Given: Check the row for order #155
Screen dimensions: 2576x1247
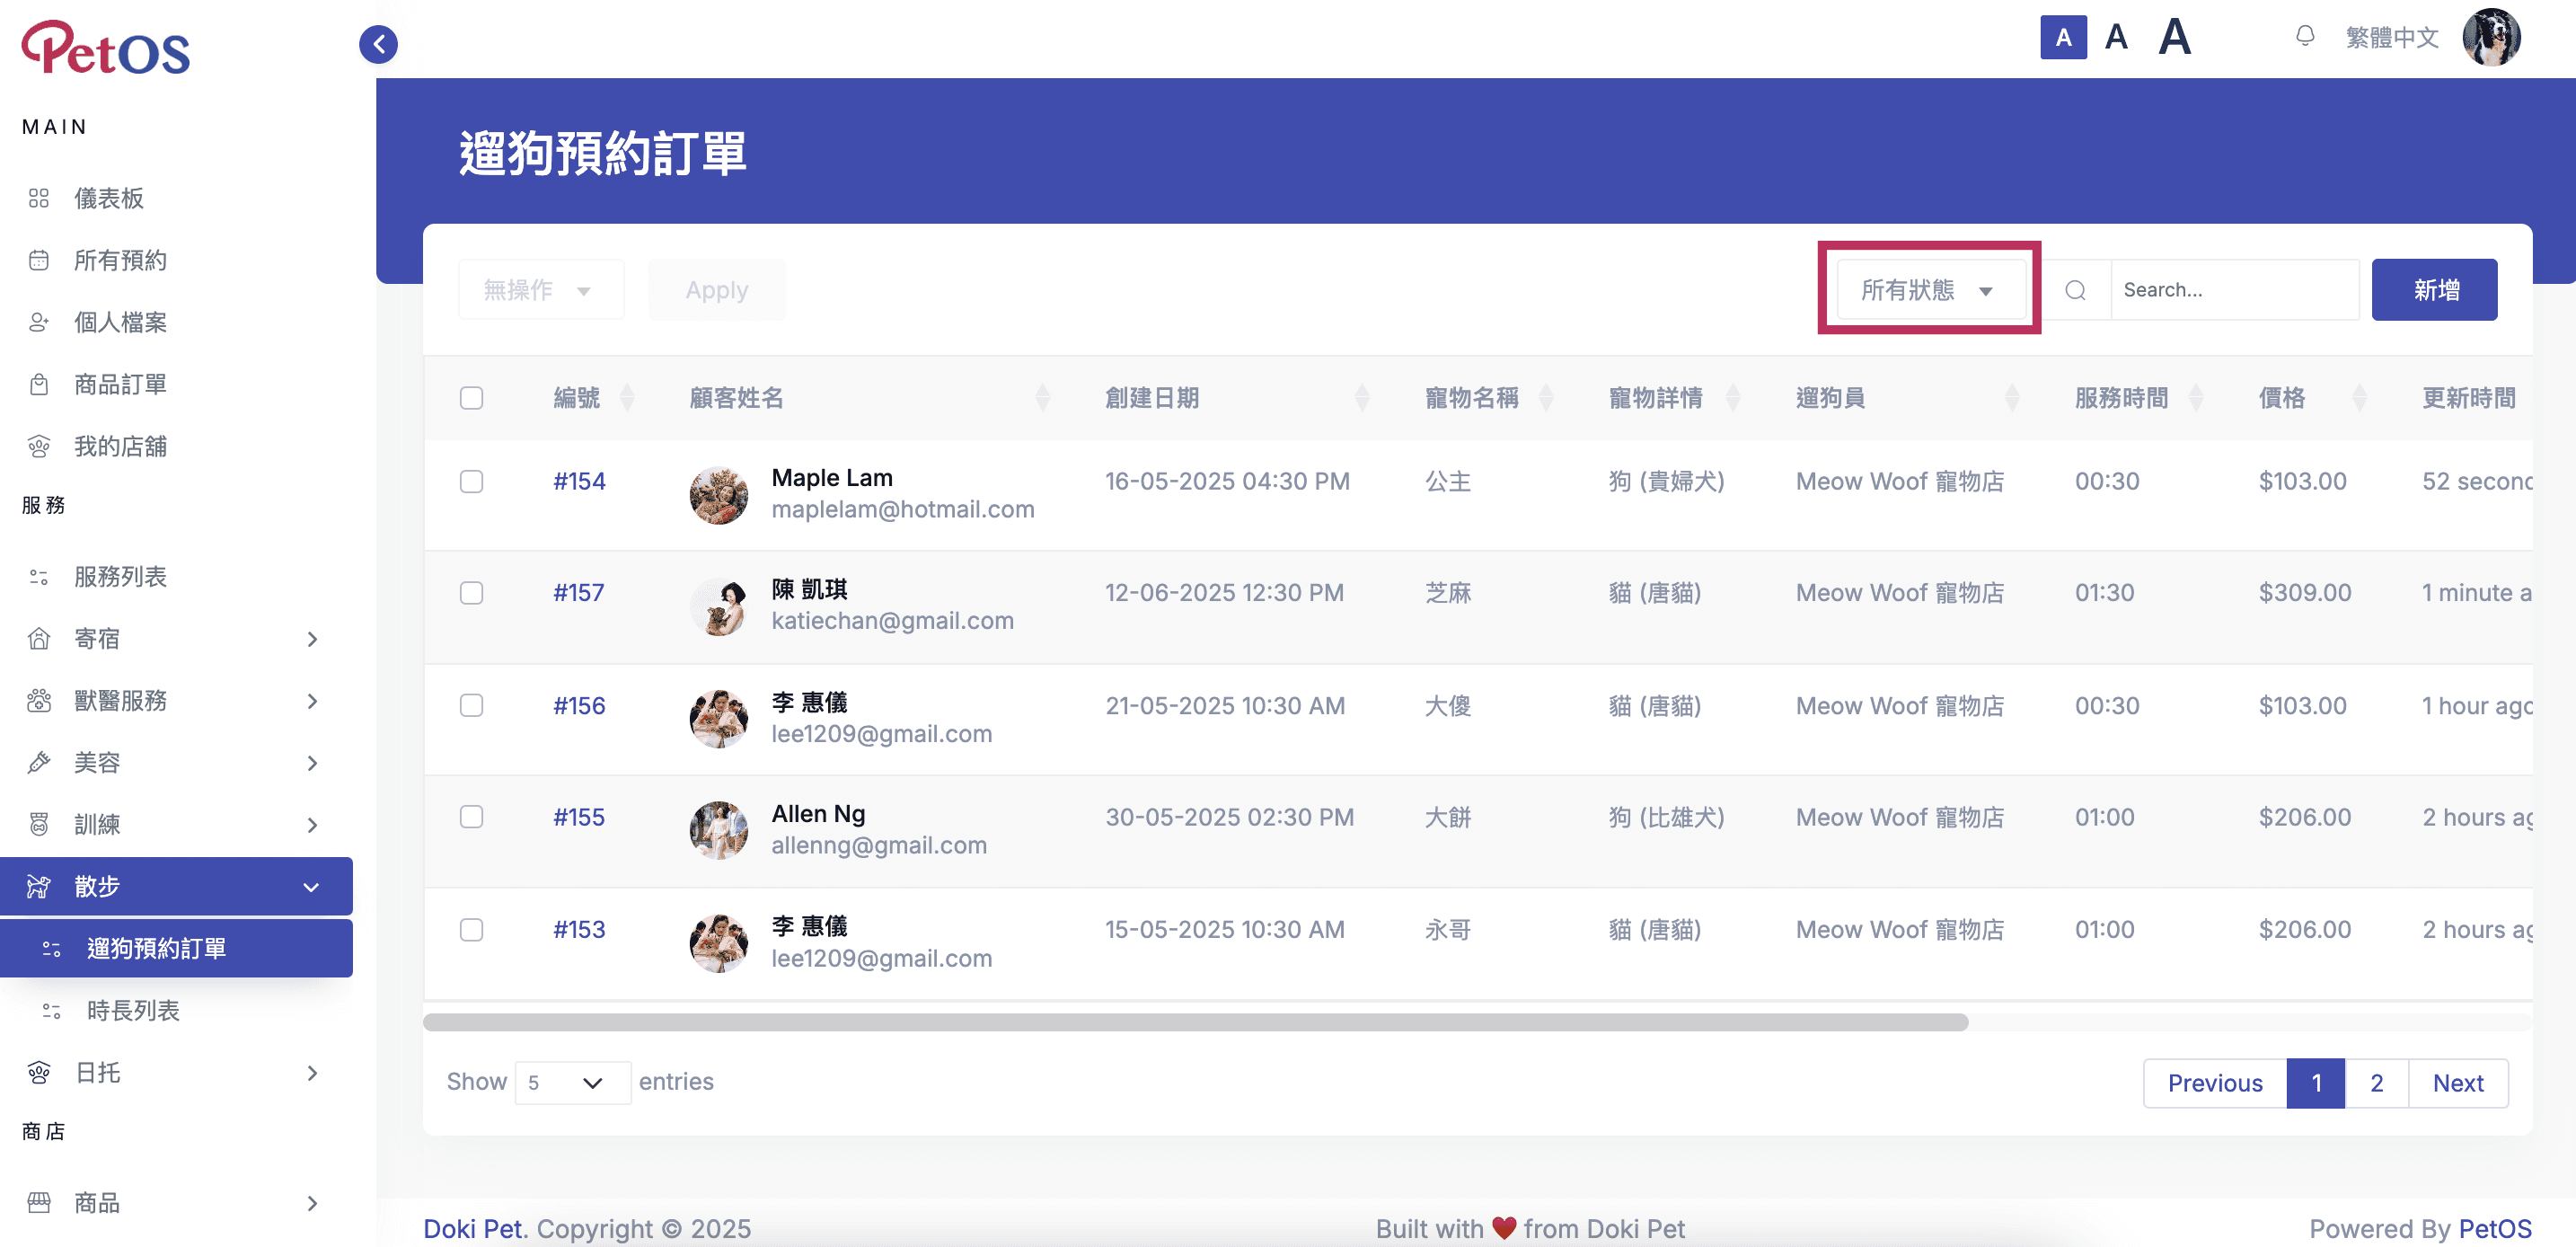Looking at the screenshot, I should 472,817.
